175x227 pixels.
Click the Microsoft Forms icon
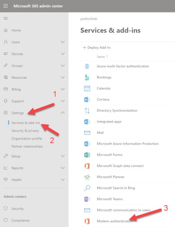click(x=87, y=155)
